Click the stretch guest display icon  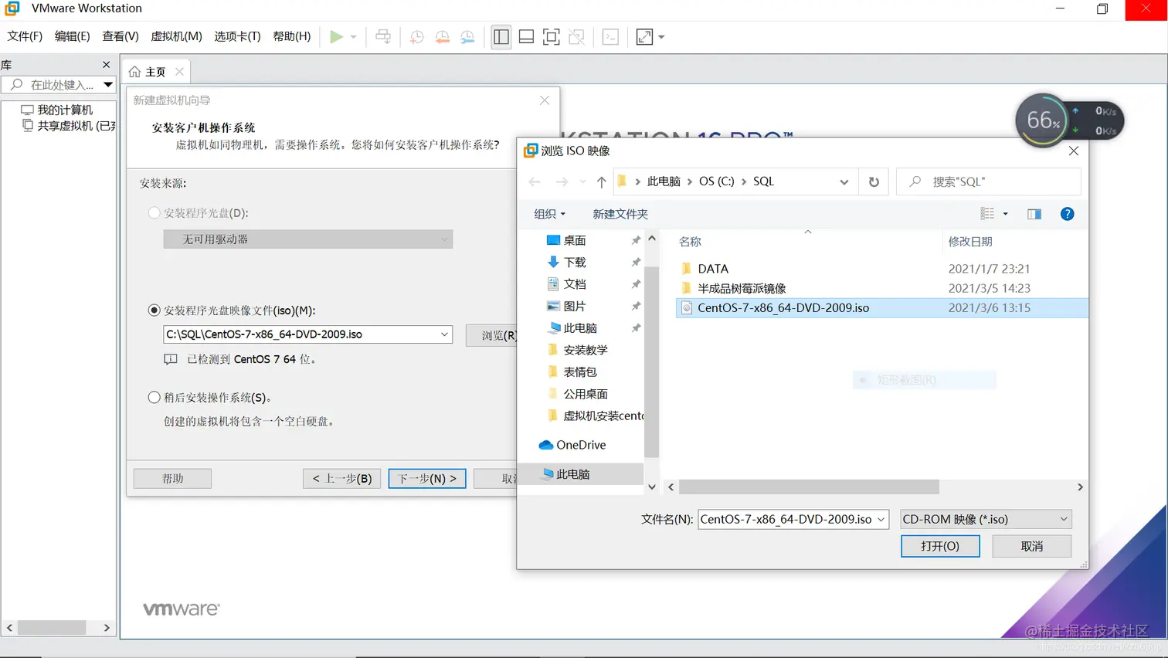pyautogui.click(x=644, y=36)
